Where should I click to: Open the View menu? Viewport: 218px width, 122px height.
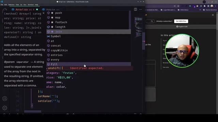tap(17, 4)
